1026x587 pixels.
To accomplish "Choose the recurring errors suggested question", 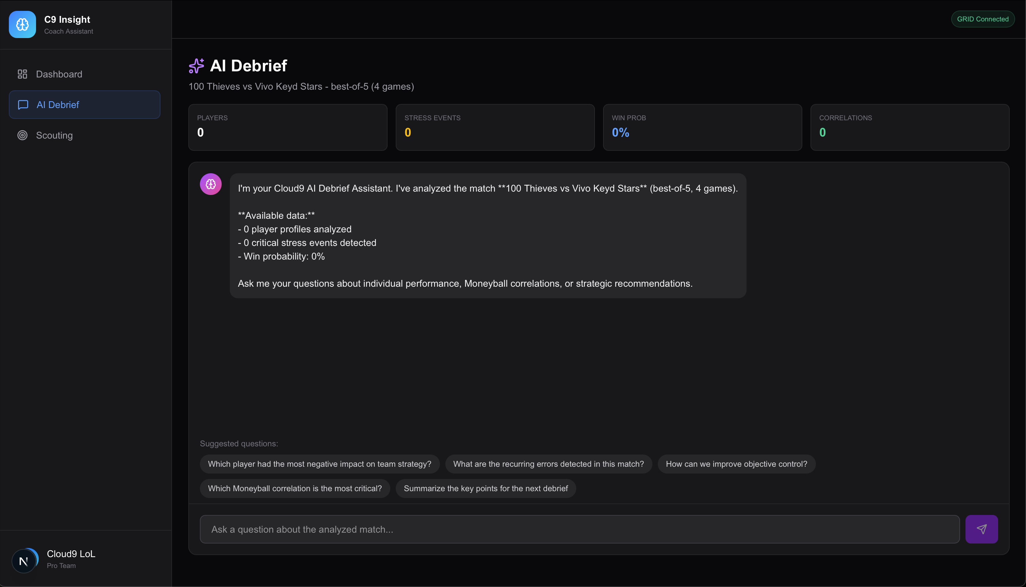I will (x=548, y=464).
